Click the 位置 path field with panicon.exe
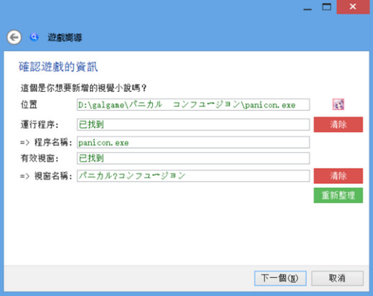The width and height of the screenshot is (373, 296). pos(193,105)
